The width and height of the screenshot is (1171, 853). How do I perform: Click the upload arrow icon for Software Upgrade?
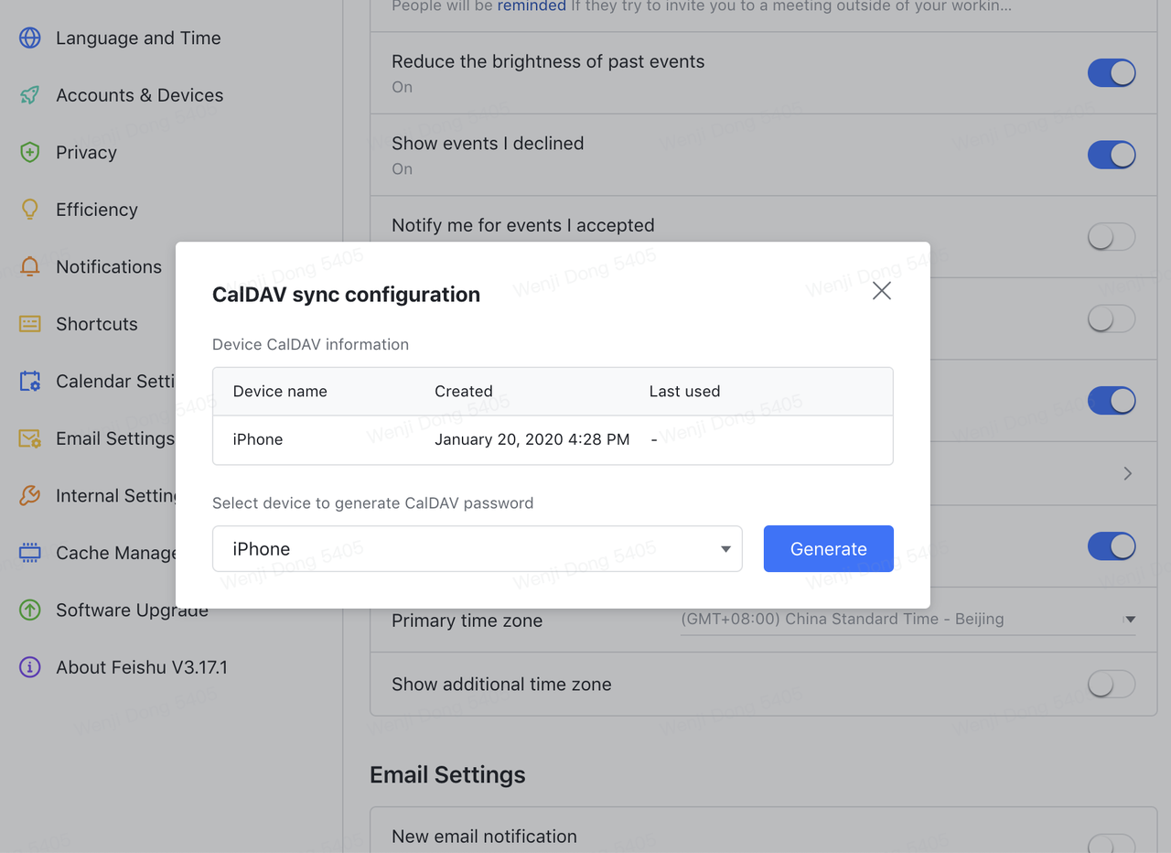click(30, 610)
